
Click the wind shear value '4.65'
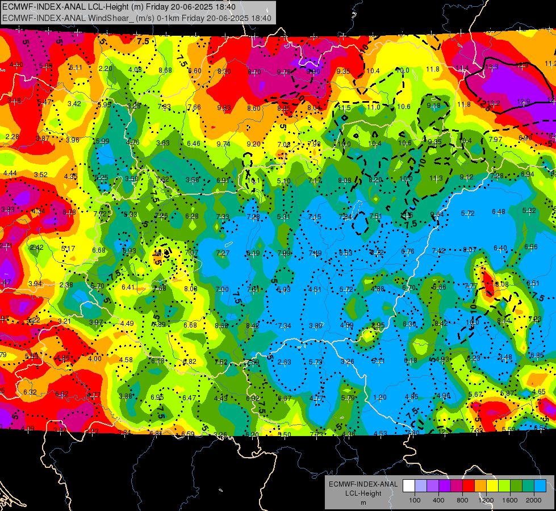coord(539,392)
